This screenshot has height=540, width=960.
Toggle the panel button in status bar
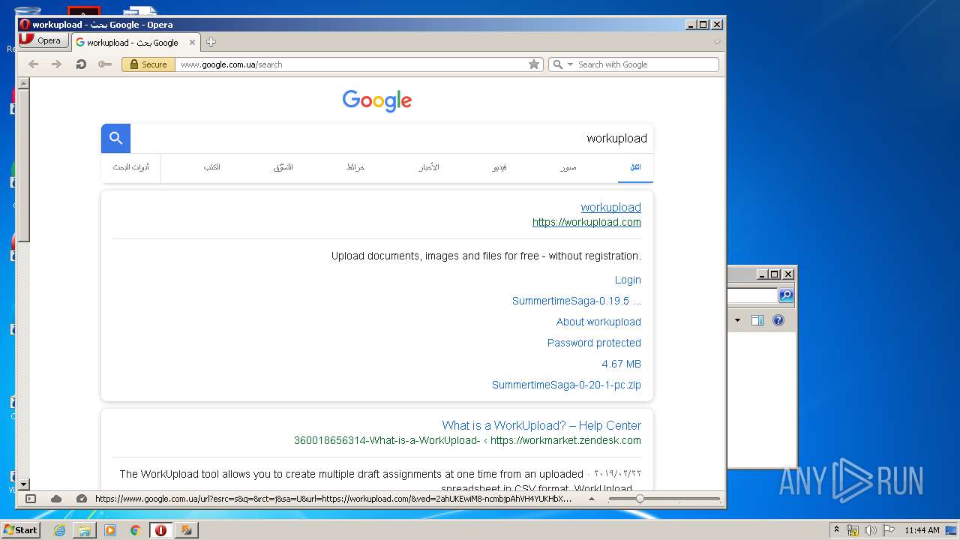pyautogui.click(x=31, y=499)
